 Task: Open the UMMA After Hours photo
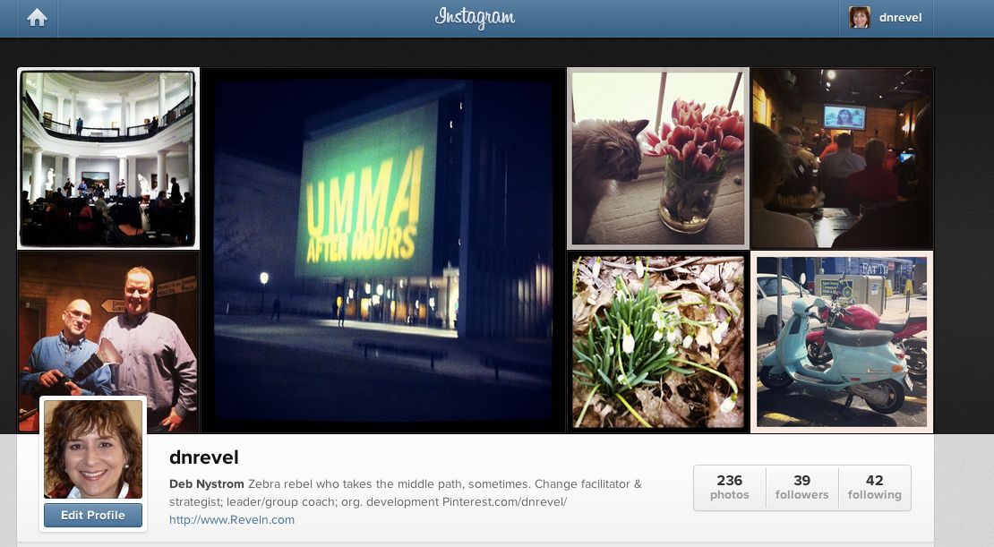pos(383,251)
